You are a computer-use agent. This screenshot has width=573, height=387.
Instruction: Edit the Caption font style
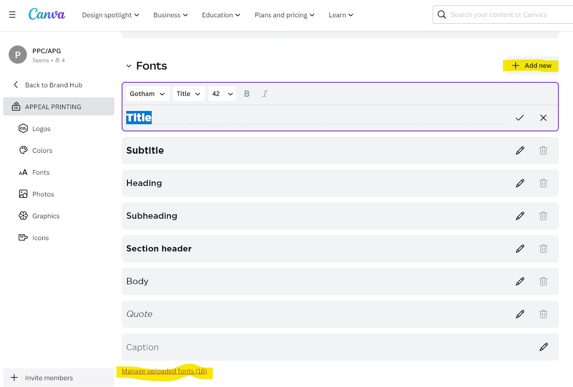(x=543, y=347)
